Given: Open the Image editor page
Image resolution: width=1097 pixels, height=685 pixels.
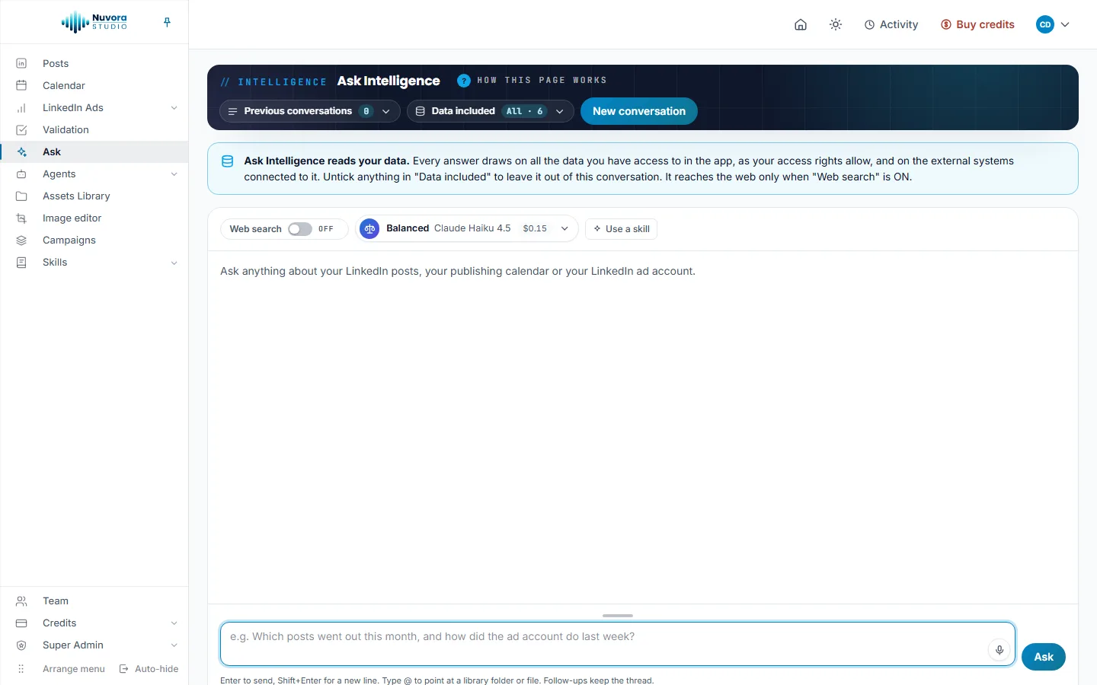Looking at the screenshot, I should [94, 218].
